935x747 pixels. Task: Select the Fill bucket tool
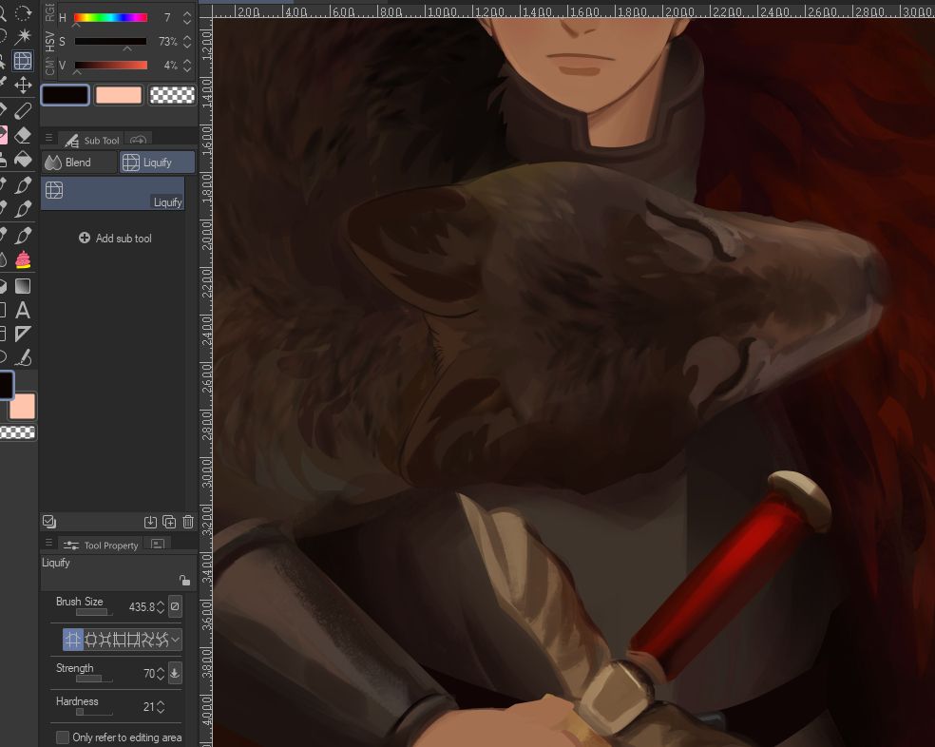coord(23,160)
